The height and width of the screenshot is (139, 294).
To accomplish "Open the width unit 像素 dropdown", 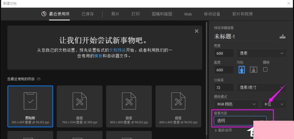I will [x=262, y=53].
